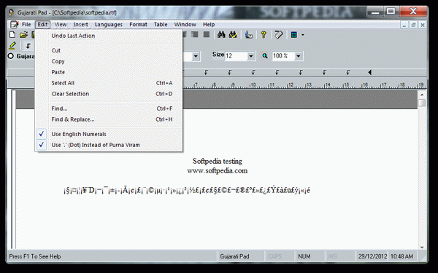This screenshot has height=273, width=438.
Task: Open the Insert menu
Action: pos(81,25)
